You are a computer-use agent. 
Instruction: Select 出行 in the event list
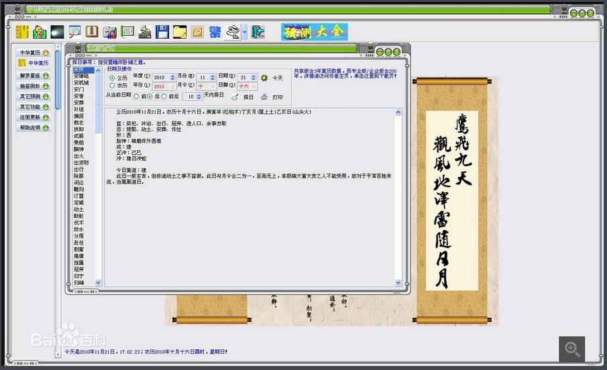(79, 170)
